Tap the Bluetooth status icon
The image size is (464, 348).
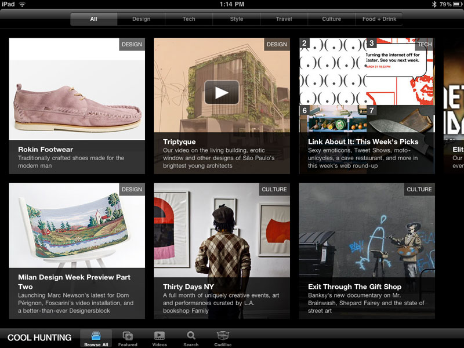coord(433,4)
